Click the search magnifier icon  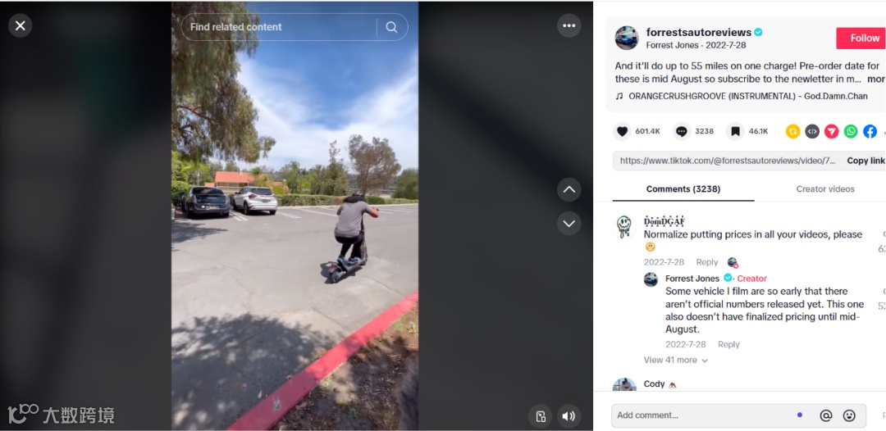(x=391, y=27)
